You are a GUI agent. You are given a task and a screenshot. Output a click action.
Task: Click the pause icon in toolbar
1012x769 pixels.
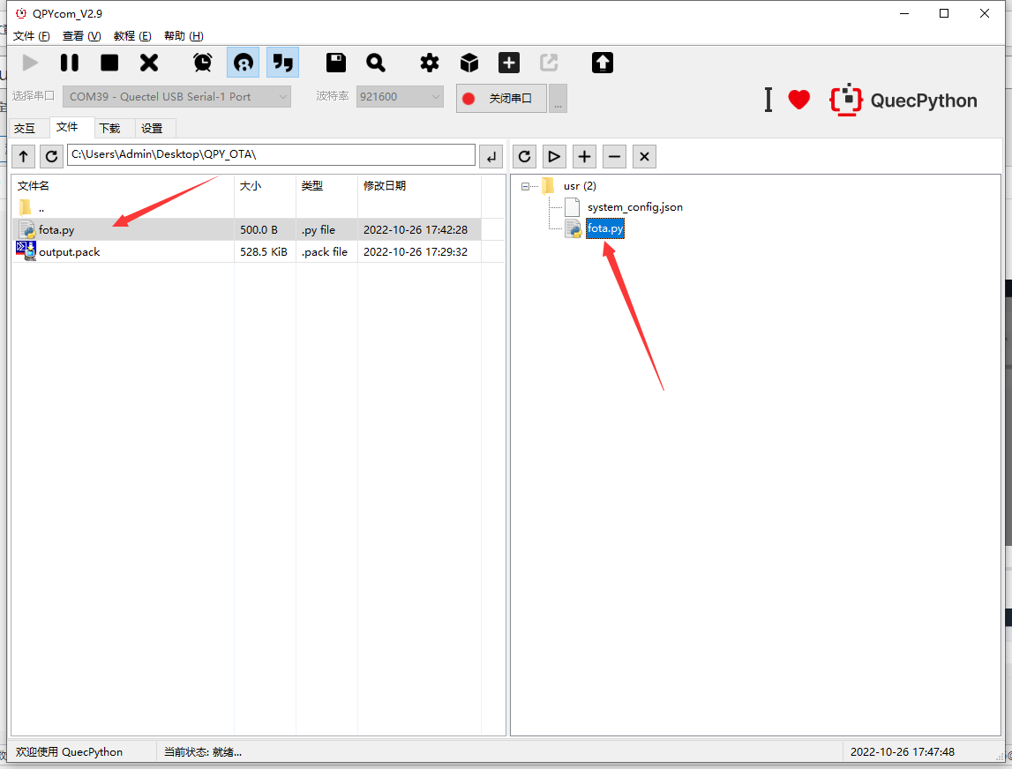pos(70,63)
